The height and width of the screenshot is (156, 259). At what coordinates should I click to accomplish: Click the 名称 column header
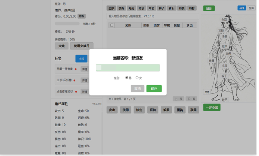tap(128, 25)
